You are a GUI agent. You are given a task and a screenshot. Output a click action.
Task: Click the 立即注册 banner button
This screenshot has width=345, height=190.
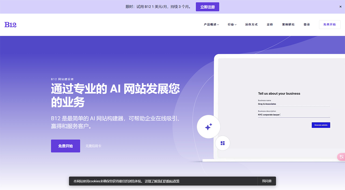click(207, 7)
